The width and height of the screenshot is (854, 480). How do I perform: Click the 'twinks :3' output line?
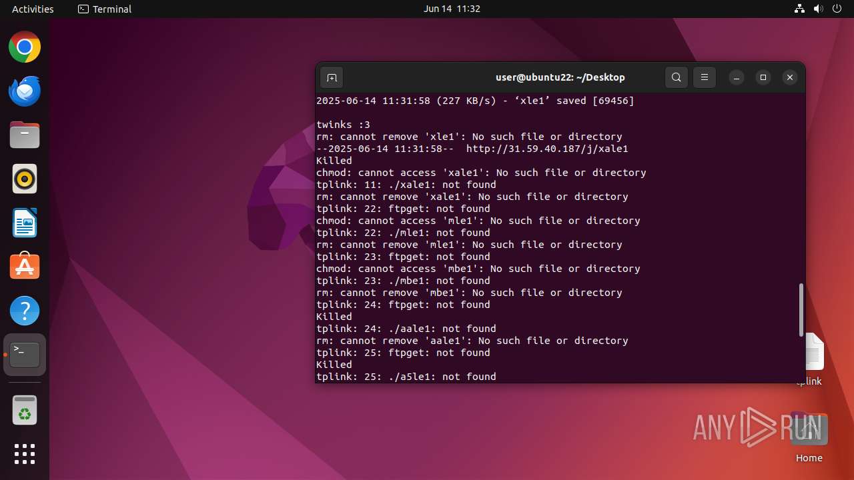(x=343, y=125)
